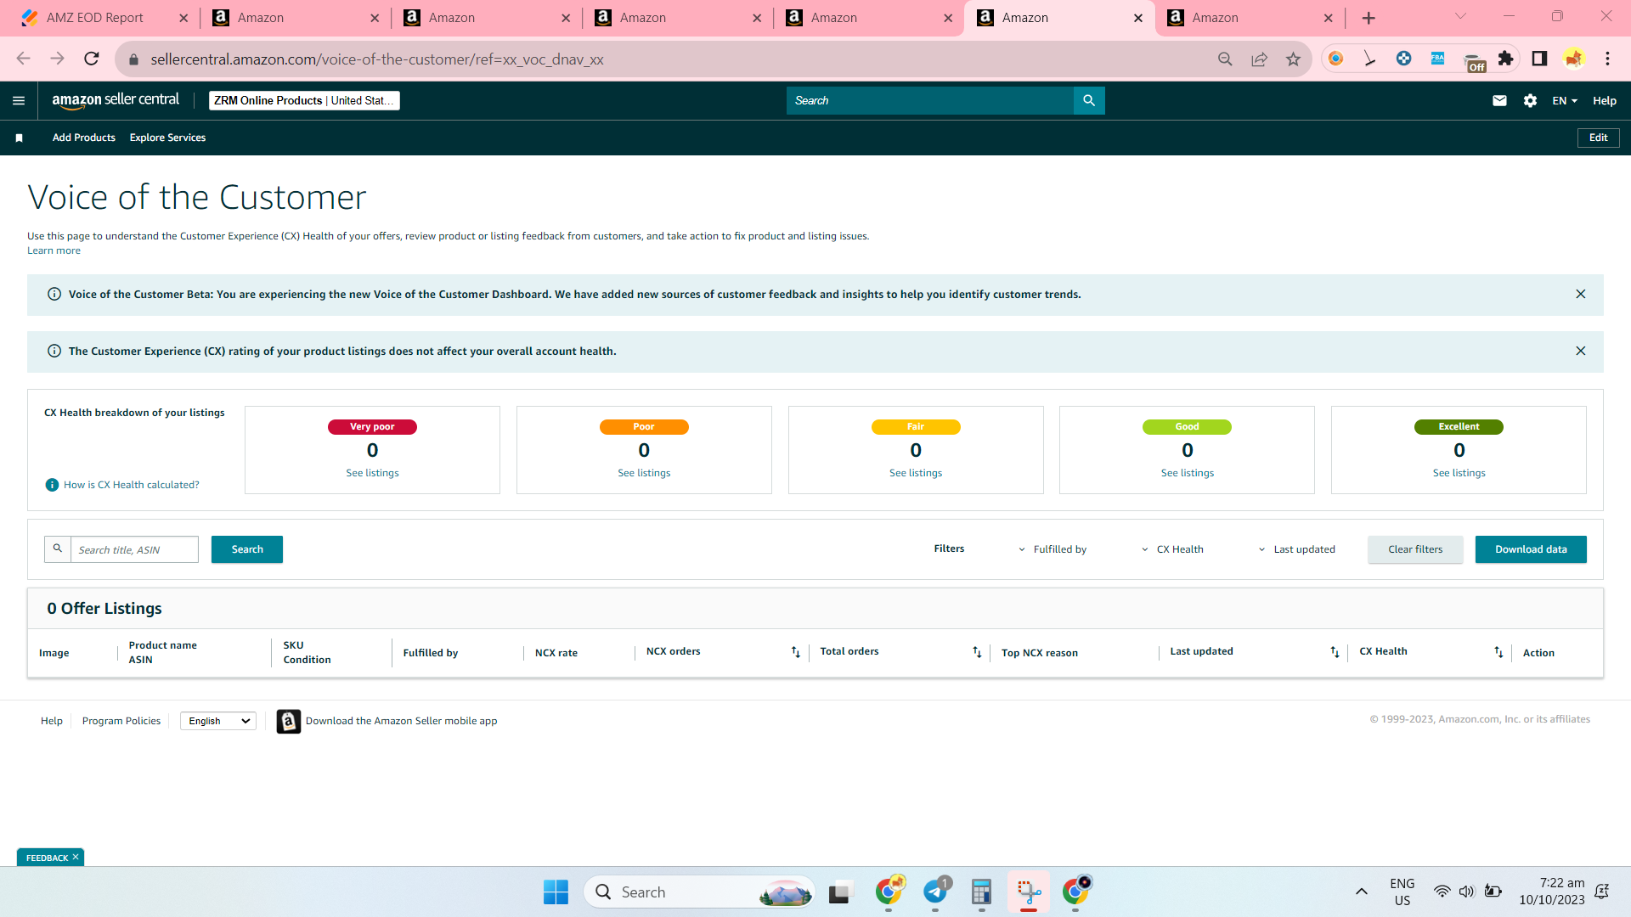Reload the page with browser refresh button
This screenshot has height=917, width=1631.
(92, 59)
